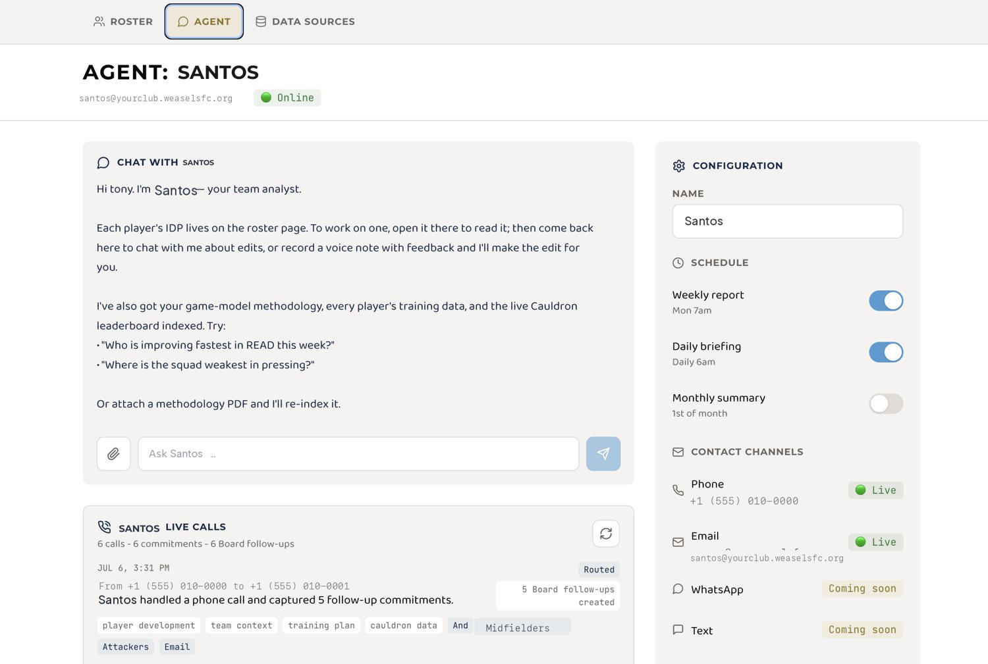
Task: Click the Mon 7am schedule text
Action: point(692,311)
